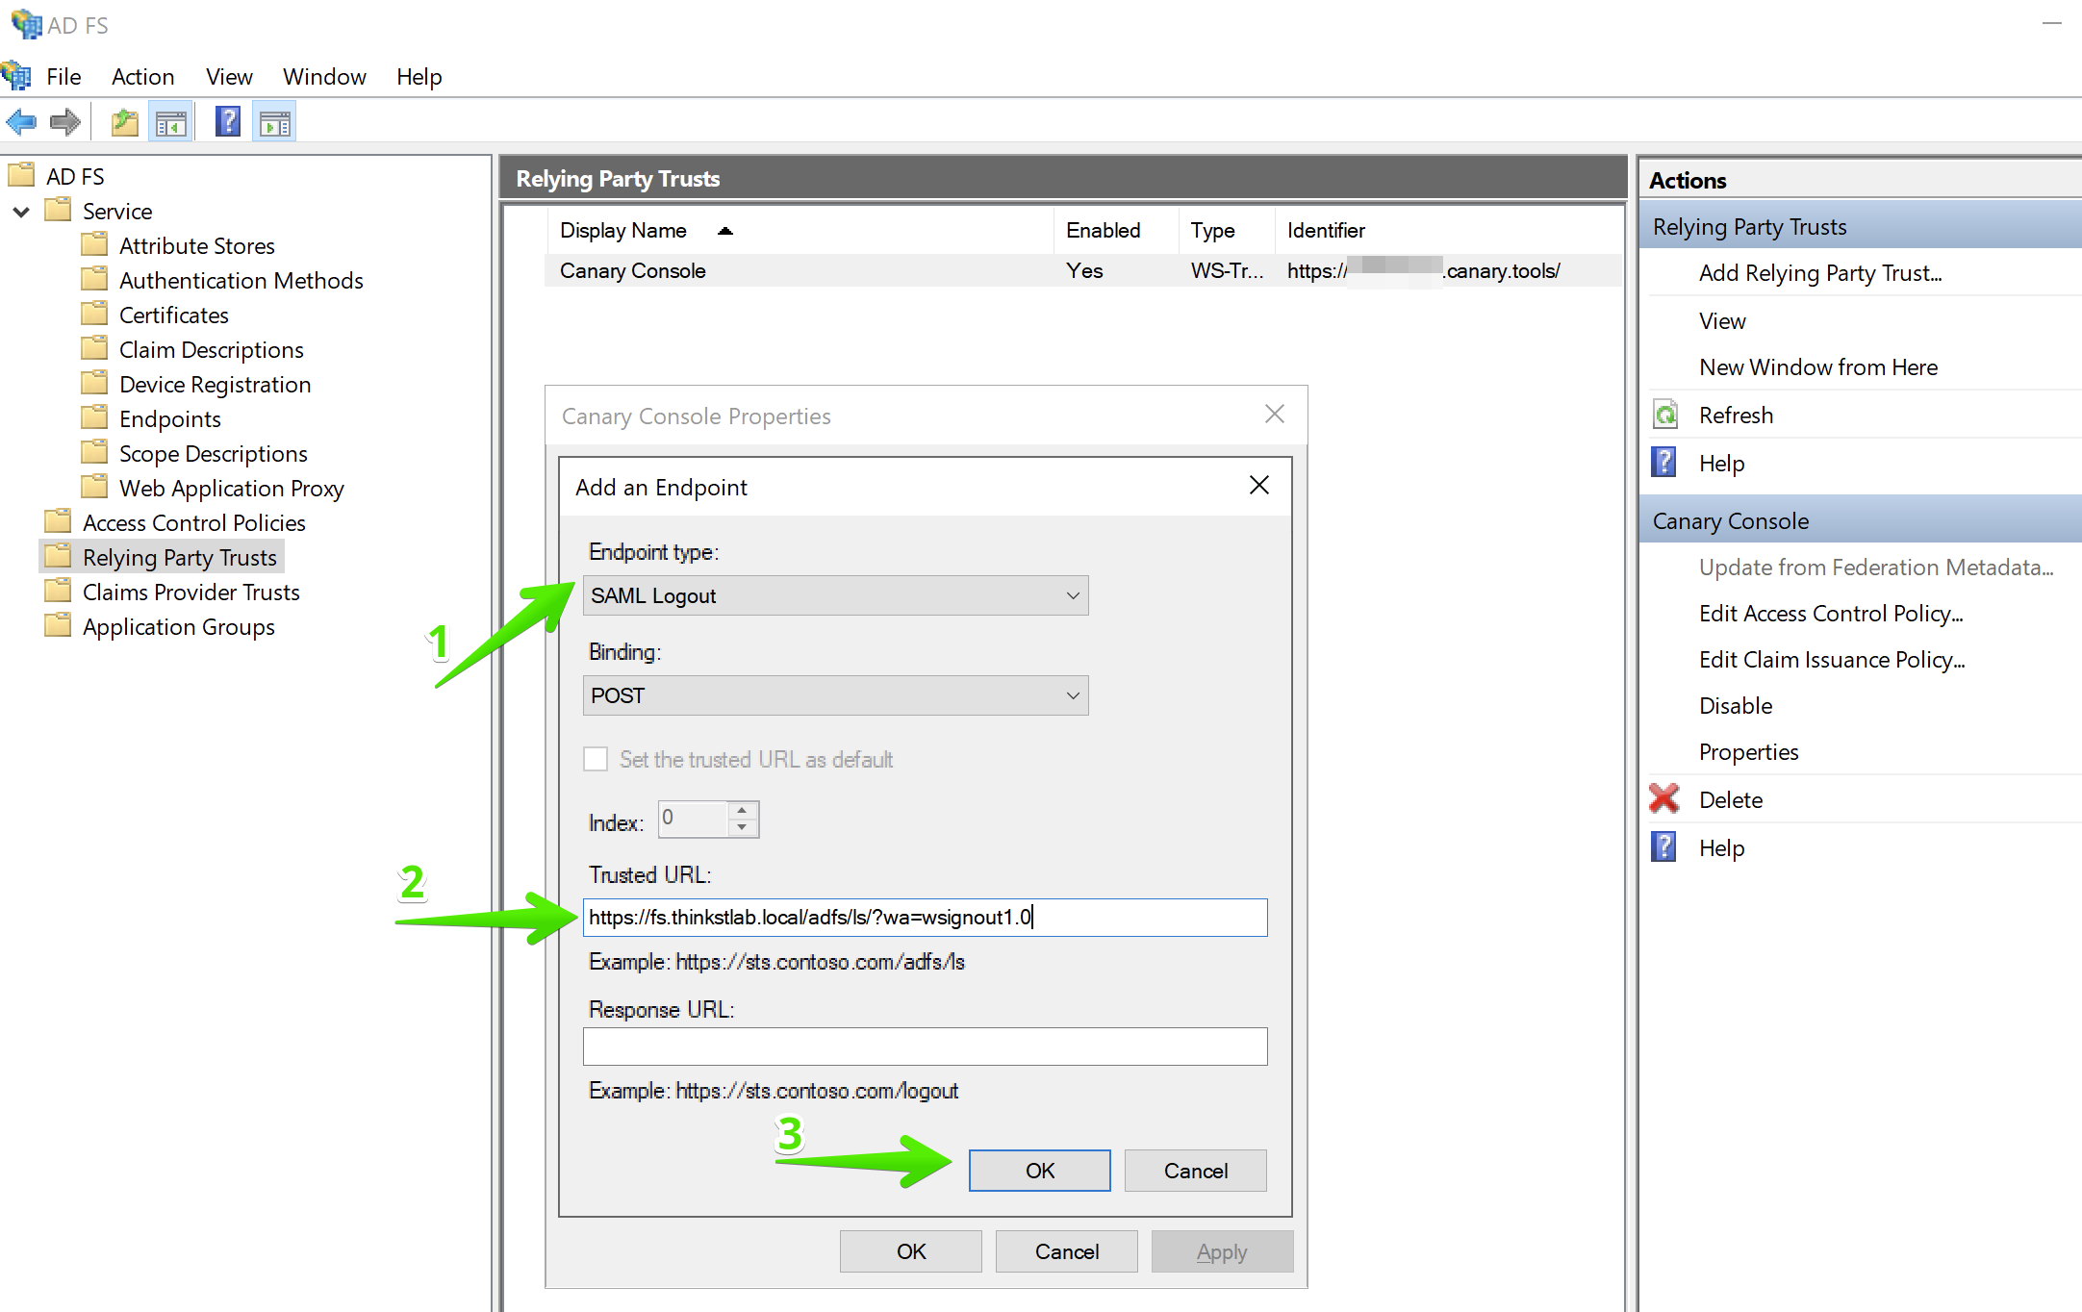Click Update from Federation Metadata action
The width and height of the screenshot is (2082, 1312).
[1876, 568]
